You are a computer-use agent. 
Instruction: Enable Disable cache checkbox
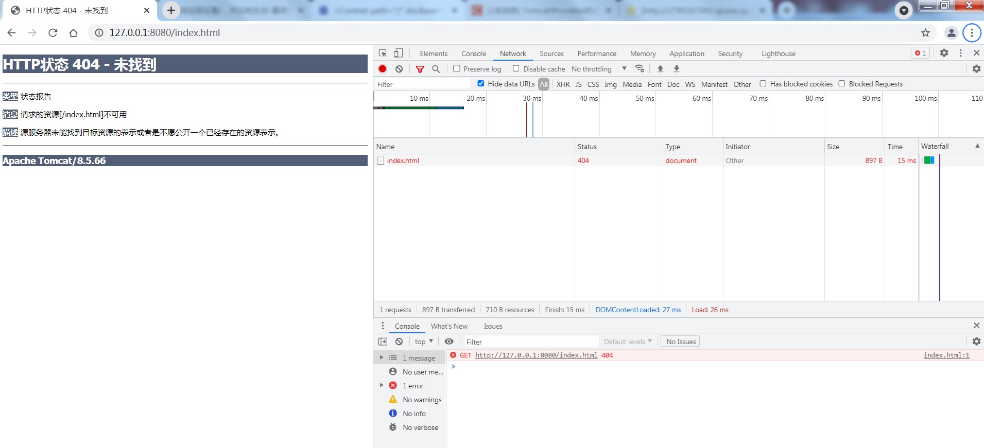coord(516,68)
